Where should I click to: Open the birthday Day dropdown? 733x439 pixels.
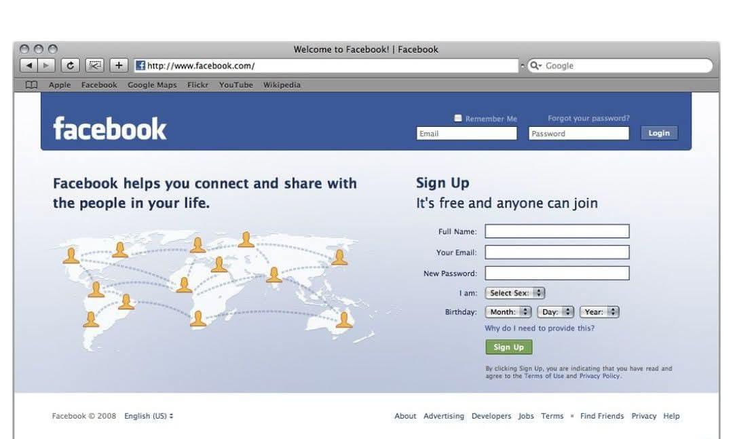tap(555, 312)
